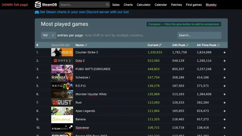This screenshot has width=242, height=136.
Task: Add Monster Hunter Wilds row plus button
Action: coord(224,94)
